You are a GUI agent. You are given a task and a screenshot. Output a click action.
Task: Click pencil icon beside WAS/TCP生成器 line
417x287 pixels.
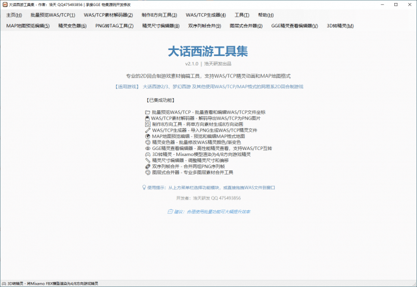[148, 130]
